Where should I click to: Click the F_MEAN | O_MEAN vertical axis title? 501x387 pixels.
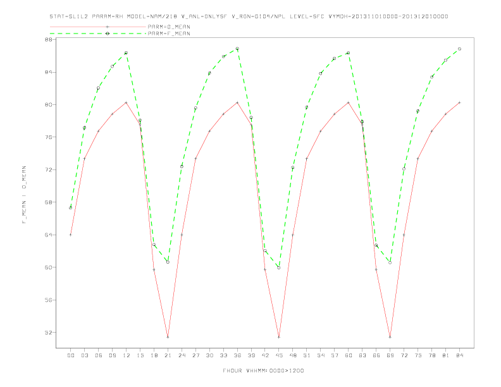pyautogui.click(x=24, y=195)
